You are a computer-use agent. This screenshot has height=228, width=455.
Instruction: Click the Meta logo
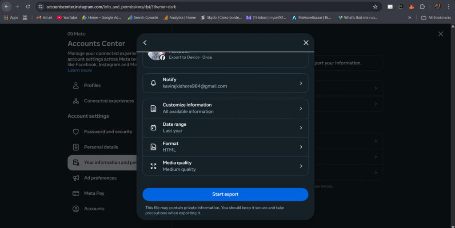point(76,34)
